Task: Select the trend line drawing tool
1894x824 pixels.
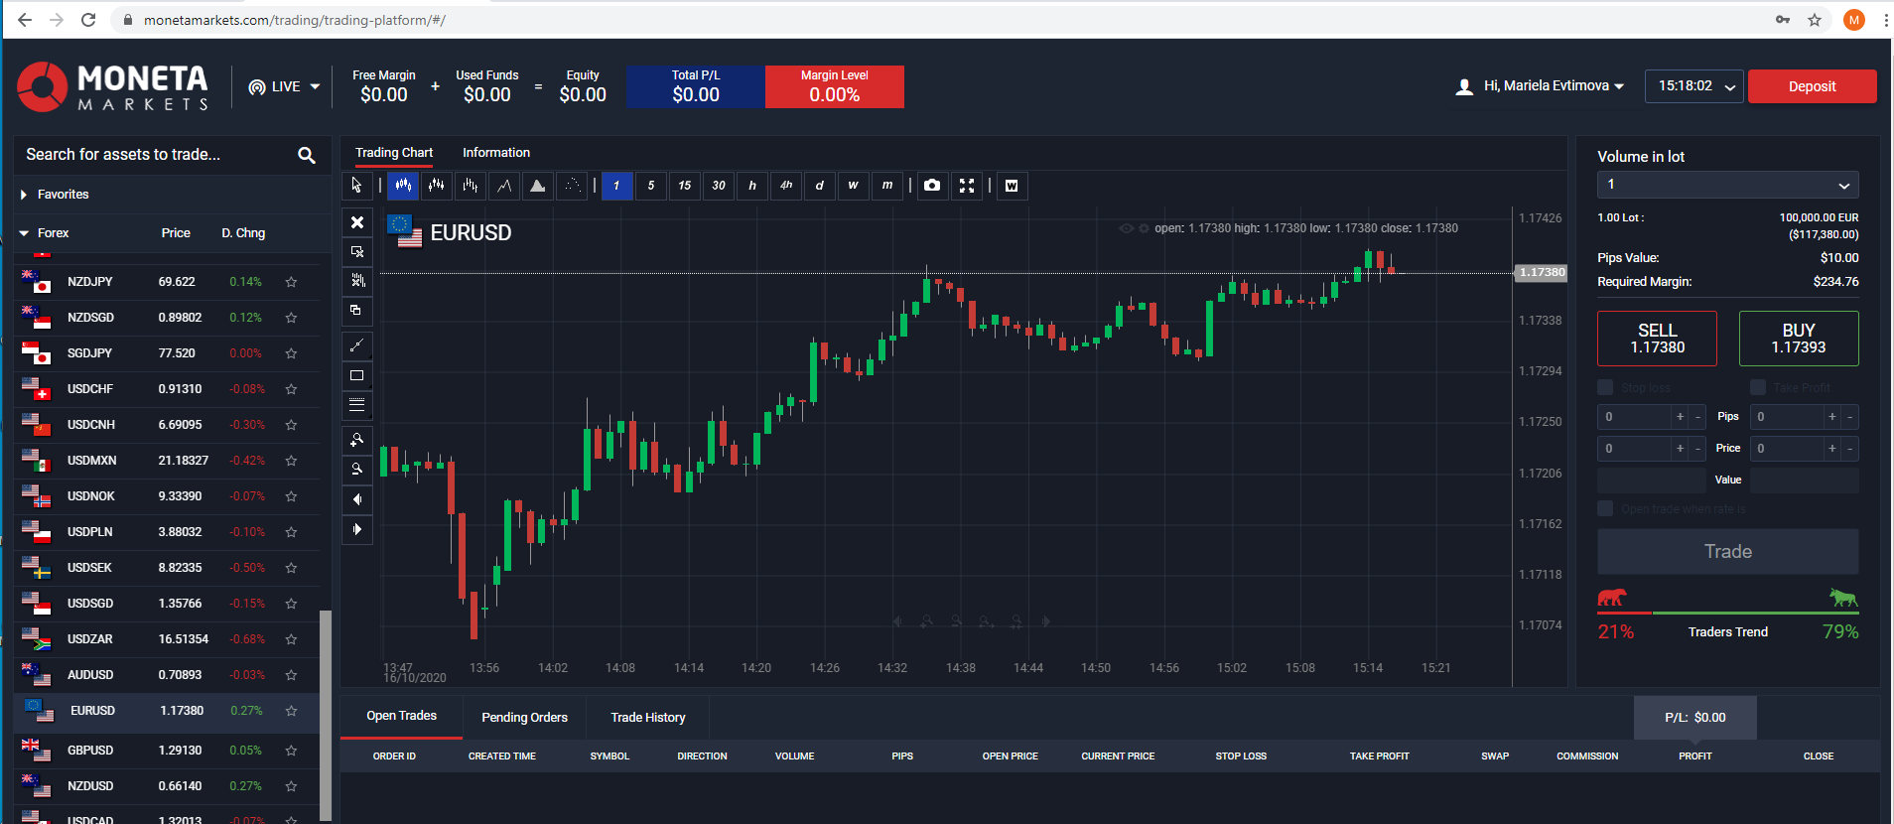Action: [357, 345]
